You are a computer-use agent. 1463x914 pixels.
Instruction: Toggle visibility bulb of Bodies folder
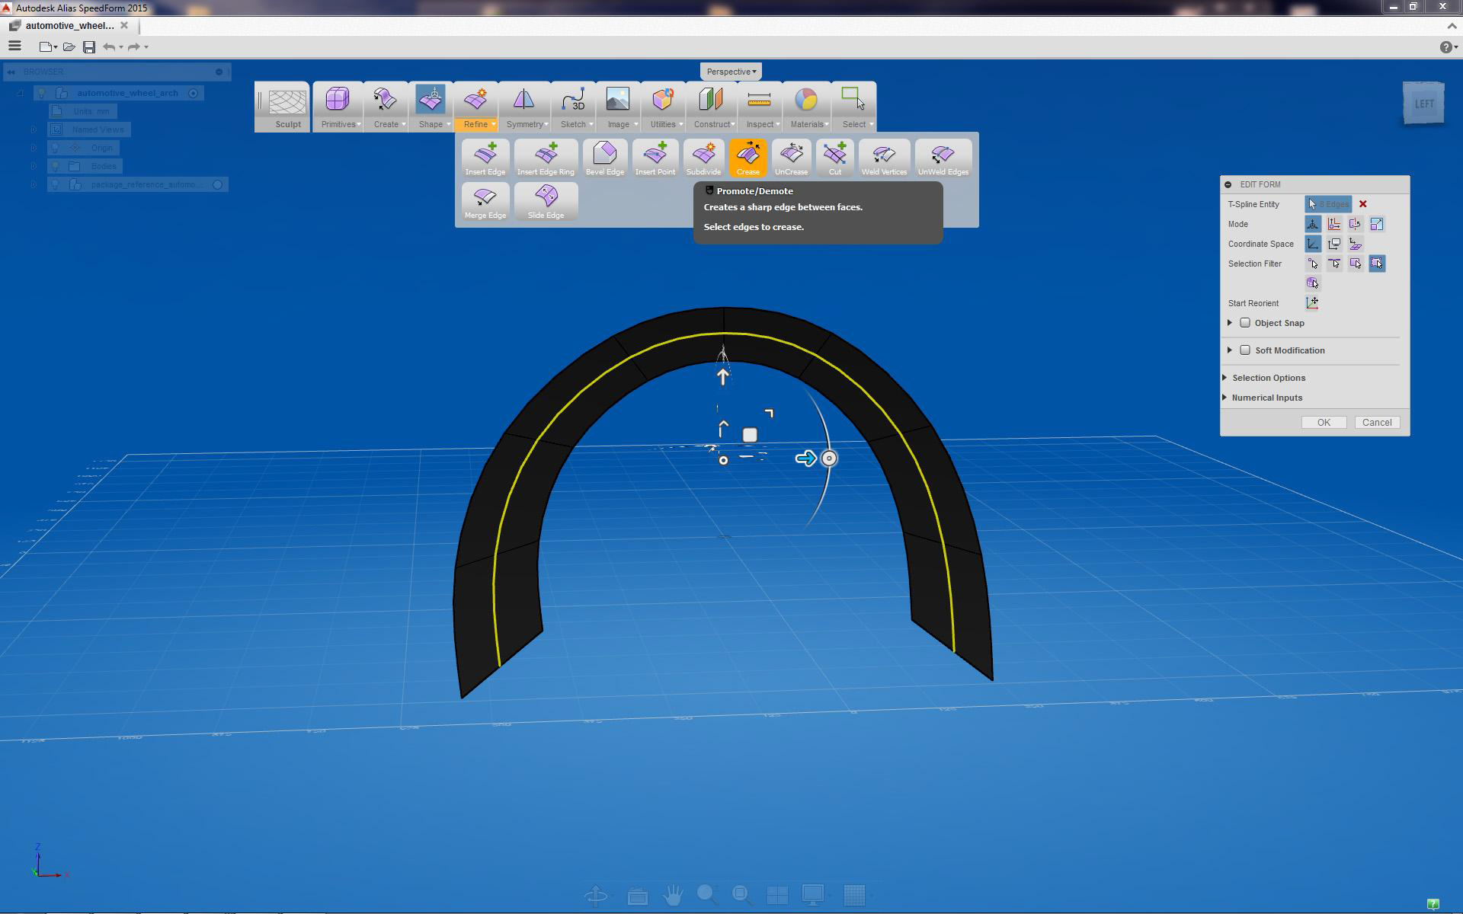[x=55, y=166]
